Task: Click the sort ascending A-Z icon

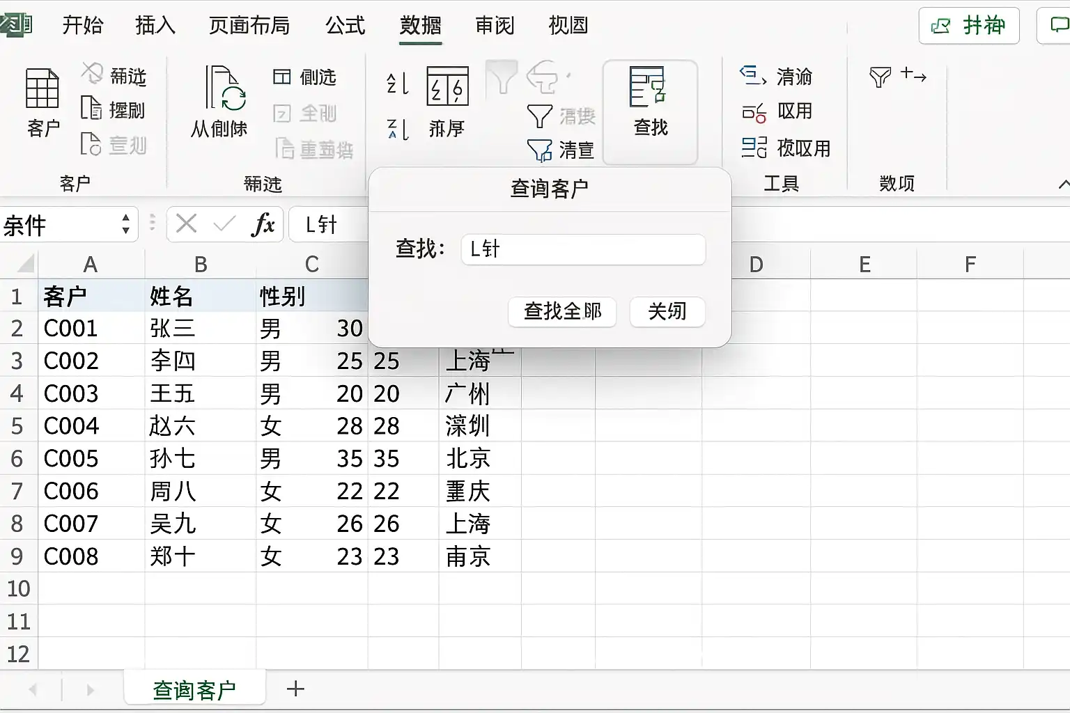Action: (397, 84)
